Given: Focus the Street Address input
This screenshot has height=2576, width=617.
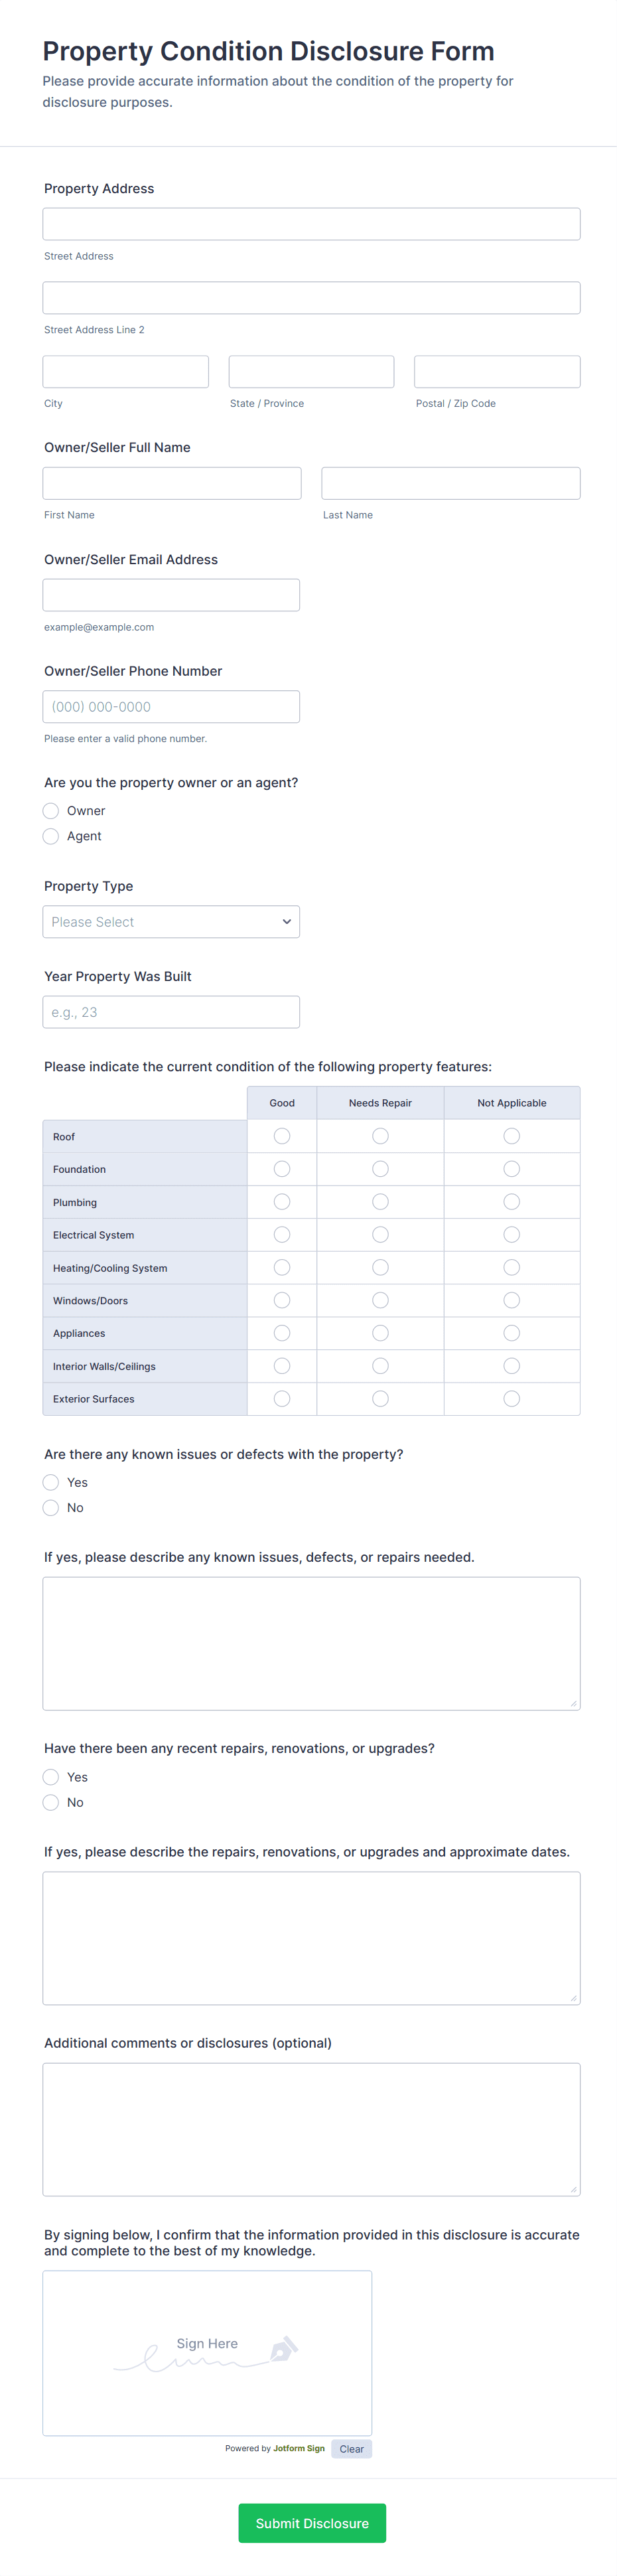Looking at the screenshot, I should [311, 224].
